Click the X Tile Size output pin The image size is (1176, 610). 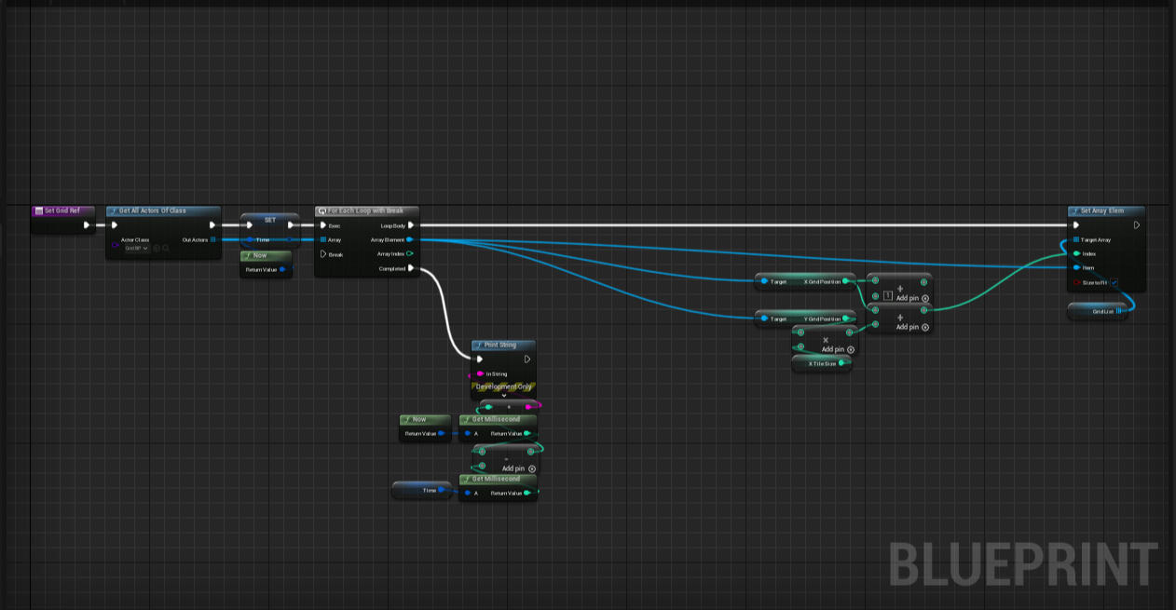click(841, 363)
